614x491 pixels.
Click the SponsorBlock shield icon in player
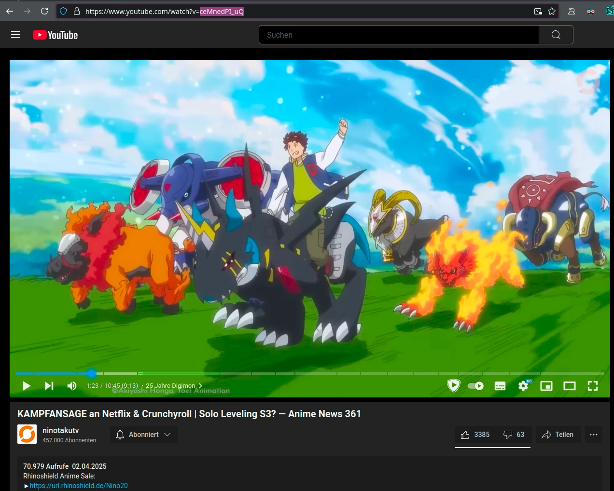pos(454,386)
